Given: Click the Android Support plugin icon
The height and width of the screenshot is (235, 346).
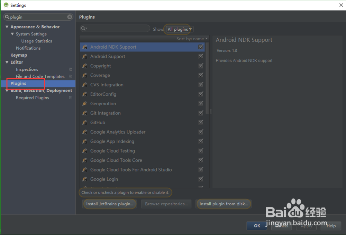Looking at the screenshot, I should pyautogui.click(x=85, y=56).
